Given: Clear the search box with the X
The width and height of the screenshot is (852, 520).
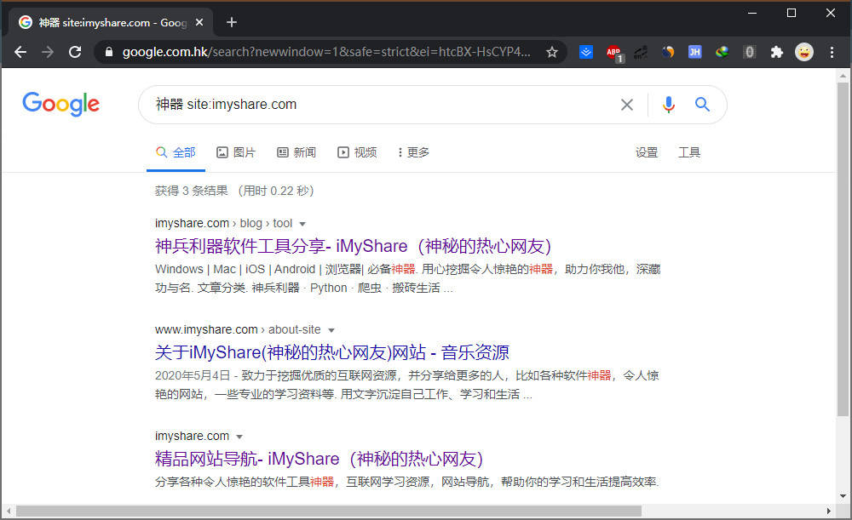Looking at the screenshot, I should (627, 104).
